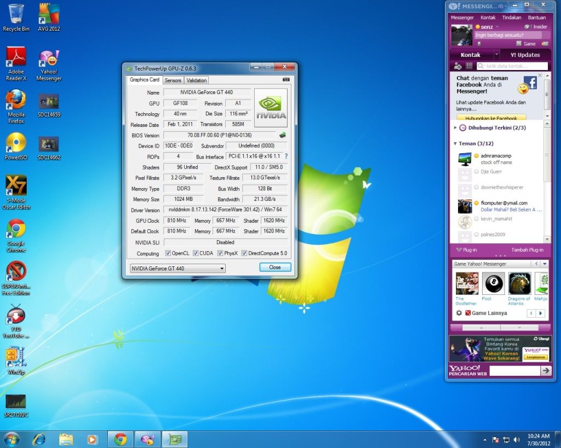Toggle the DirectCompute 5.0 checkbox

point(244,253)
